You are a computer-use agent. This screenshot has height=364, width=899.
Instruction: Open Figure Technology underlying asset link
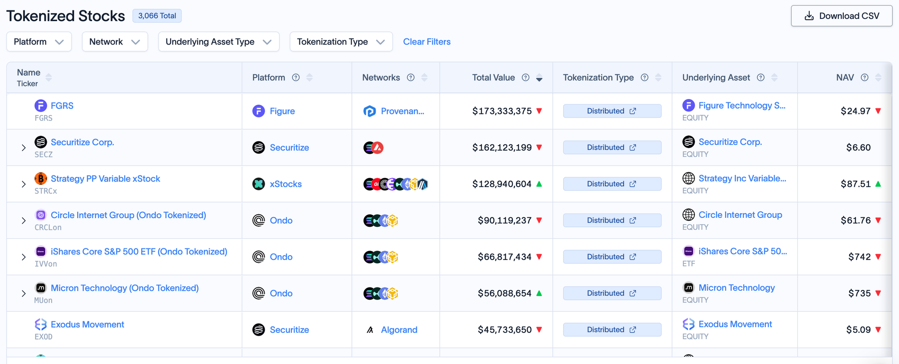tap(742, 105)
